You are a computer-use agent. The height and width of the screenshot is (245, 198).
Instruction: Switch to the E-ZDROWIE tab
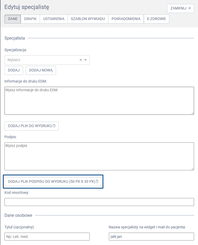pos(156,19)
